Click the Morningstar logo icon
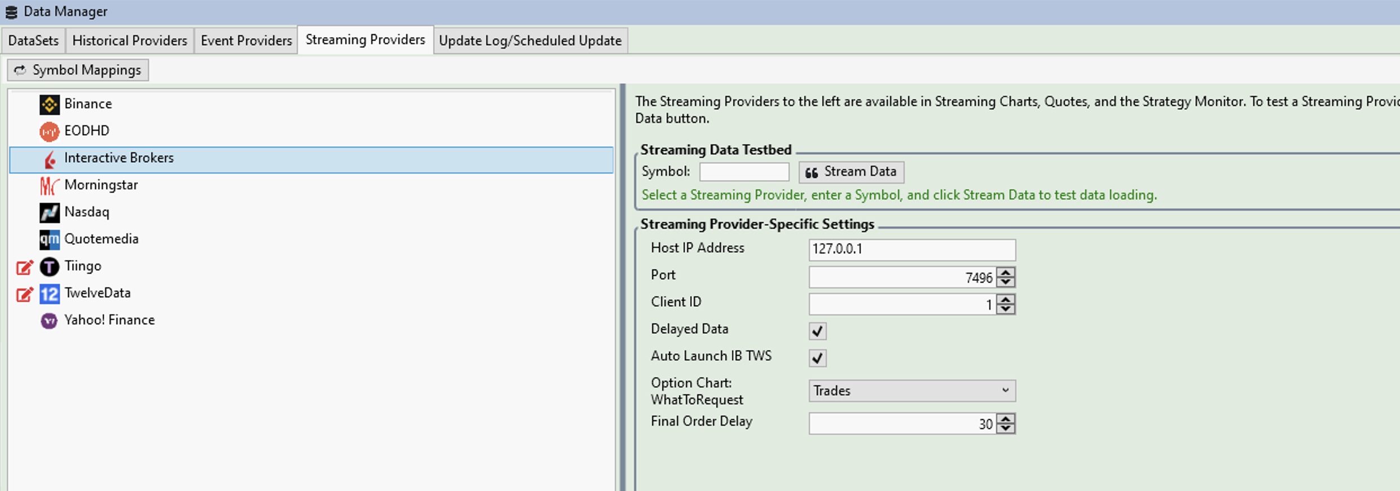The width and height of the screenshot is (1400, 491). tap(49, 185)
